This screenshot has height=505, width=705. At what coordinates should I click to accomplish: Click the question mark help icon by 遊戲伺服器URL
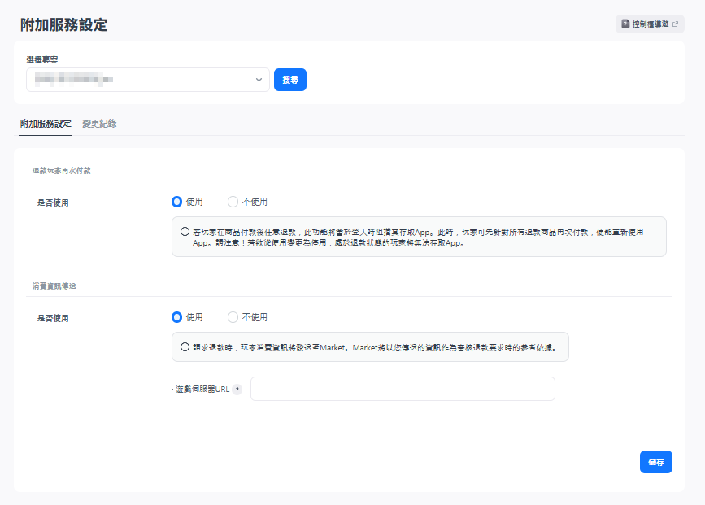pos(237,390)
